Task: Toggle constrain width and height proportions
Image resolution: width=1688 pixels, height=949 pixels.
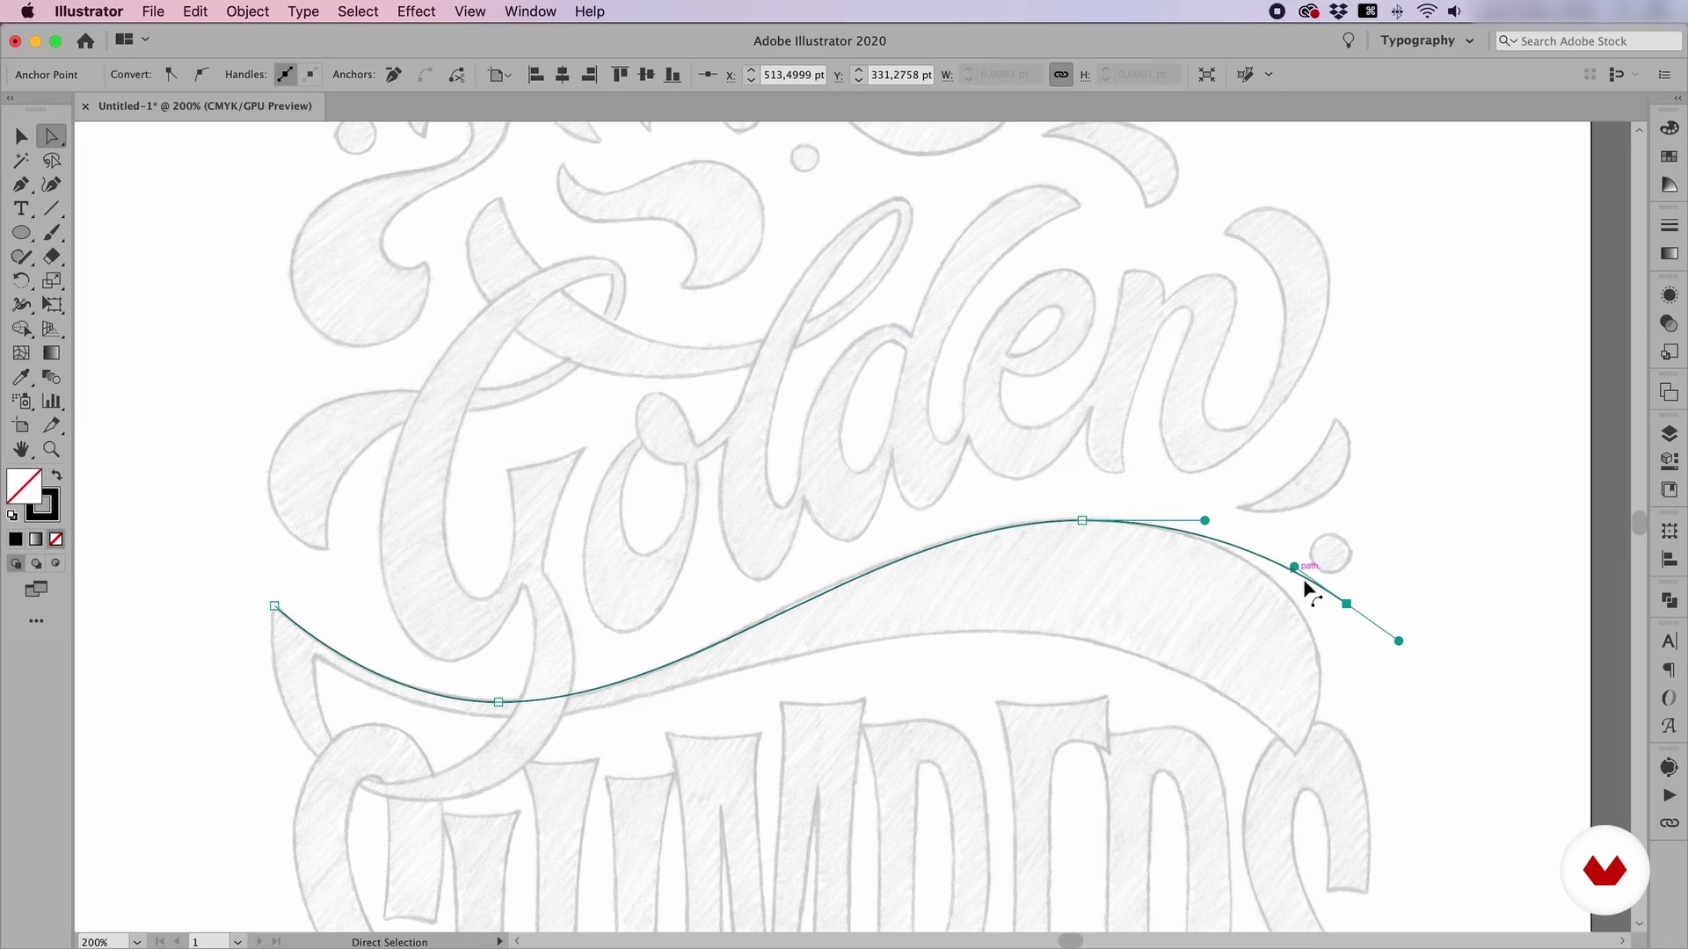Action: tap(1061, 75)
